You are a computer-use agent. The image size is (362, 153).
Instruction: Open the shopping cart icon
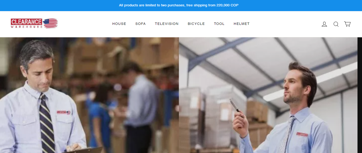coord(347,24)
